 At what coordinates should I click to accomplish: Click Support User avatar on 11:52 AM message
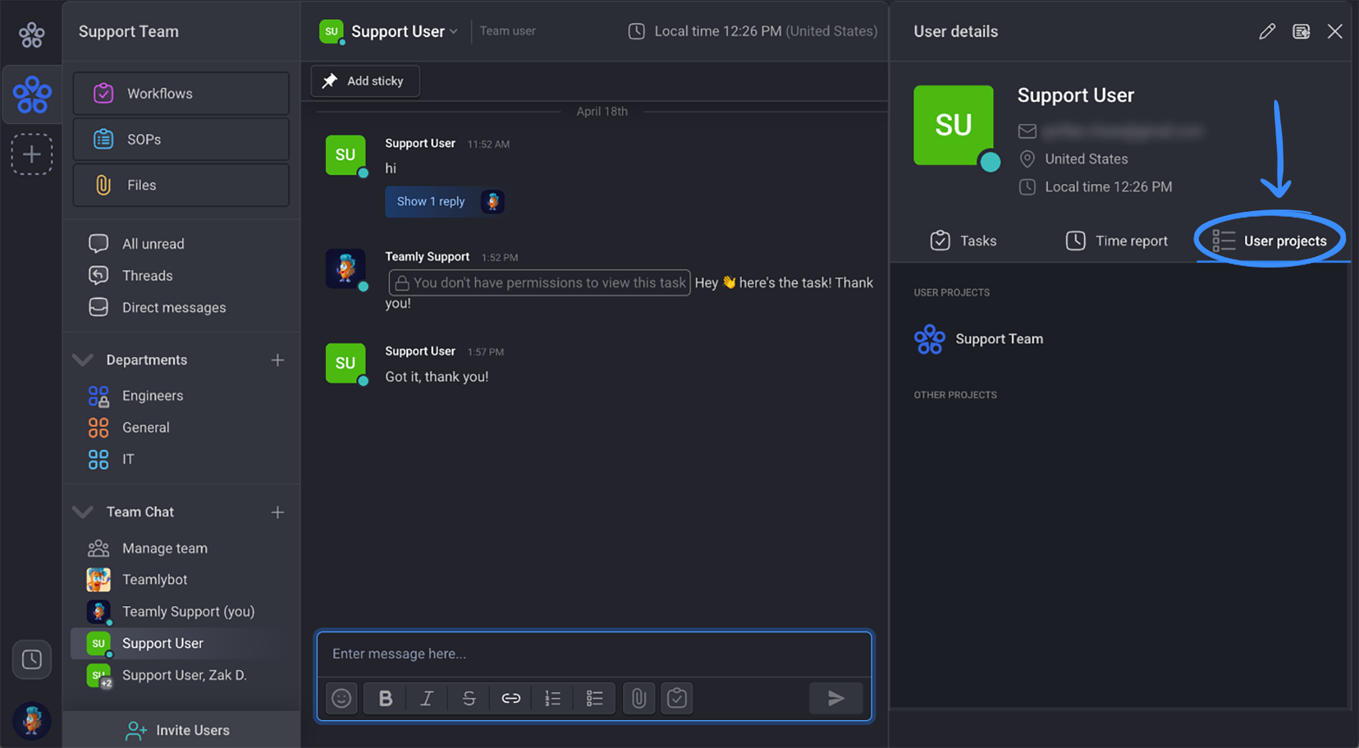[x=346, y=155]
